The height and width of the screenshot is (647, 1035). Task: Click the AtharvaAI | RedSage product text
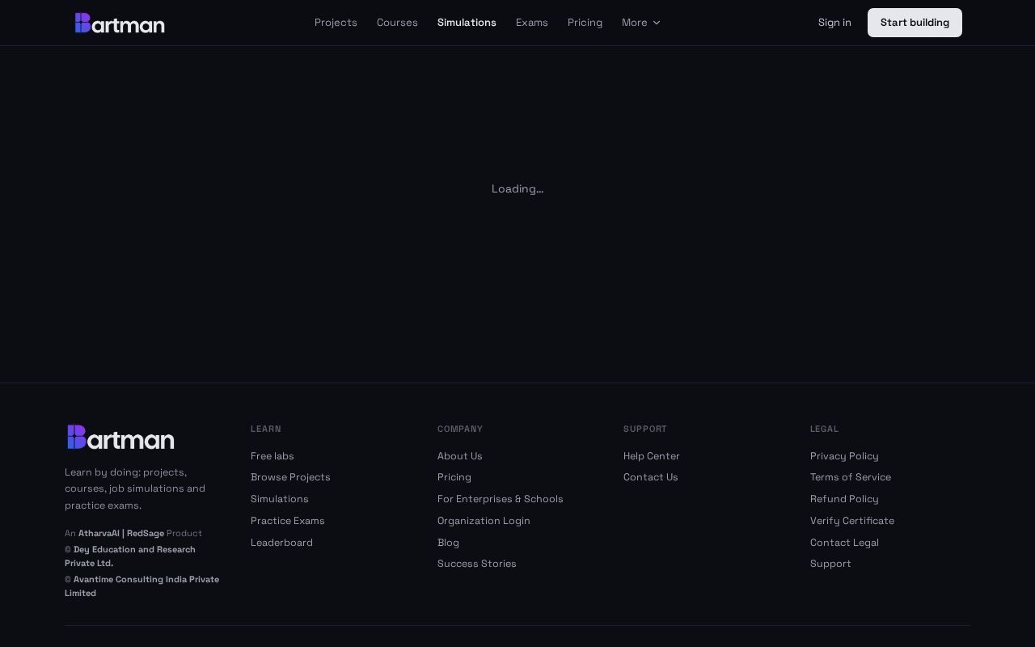click(x=121, y=533)
